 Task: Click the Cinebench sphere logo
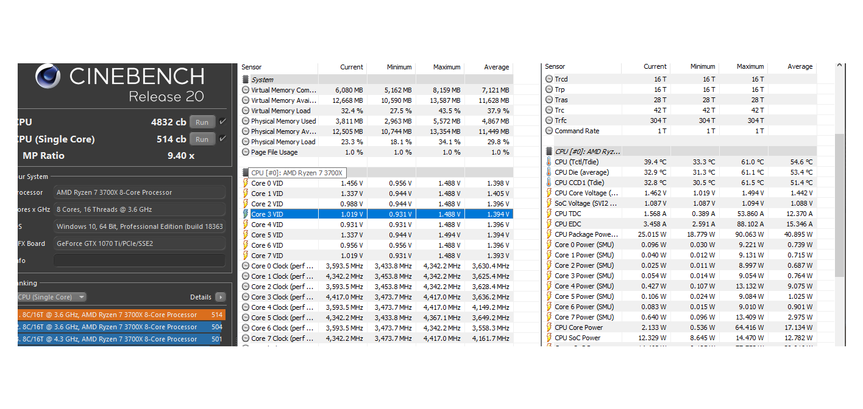pyautogui.click(x=48, y=76)
